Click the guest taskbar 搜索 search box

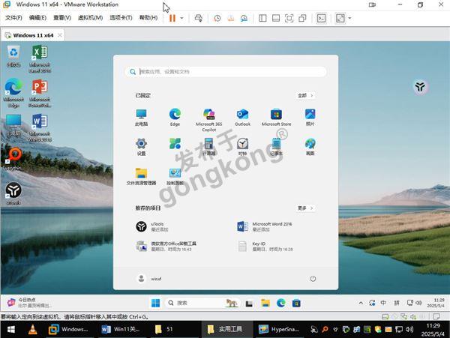point(202,303)
